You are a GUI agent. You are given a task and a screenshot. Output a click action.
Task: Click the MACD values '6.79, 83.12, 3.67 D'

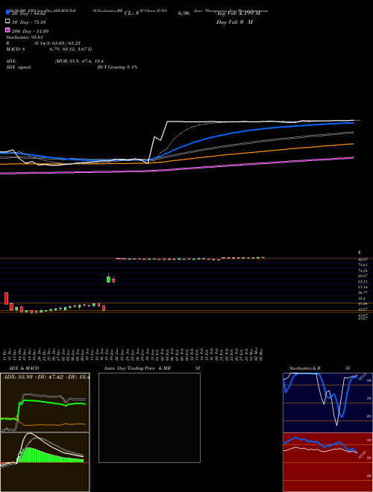tap(71, 49)
